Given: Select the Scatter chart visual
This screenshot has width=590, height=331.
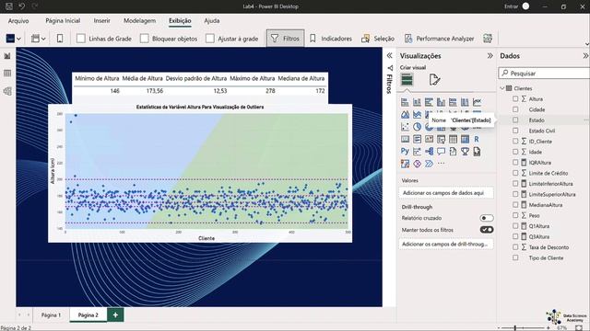Looking at the screenshot, I should pos(405,127).
